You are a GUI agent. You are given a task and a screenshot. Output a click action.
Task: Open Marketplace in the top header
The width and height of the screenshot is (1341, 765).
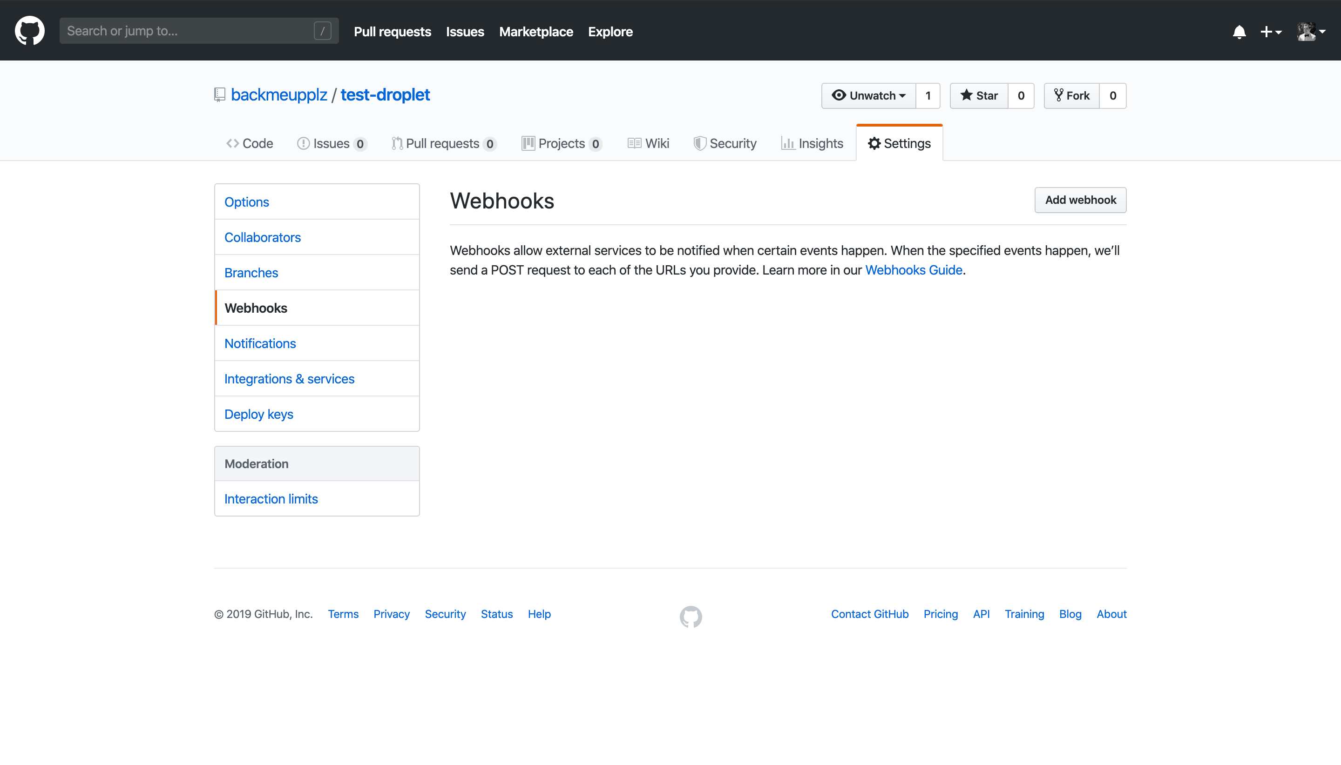[x=535, y=32]
